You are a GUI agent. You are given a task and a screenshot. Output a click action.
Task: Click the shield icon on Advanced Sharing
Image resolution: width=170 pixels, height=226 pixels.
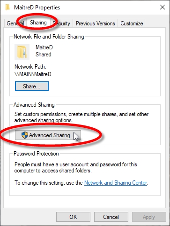(24, 135)
